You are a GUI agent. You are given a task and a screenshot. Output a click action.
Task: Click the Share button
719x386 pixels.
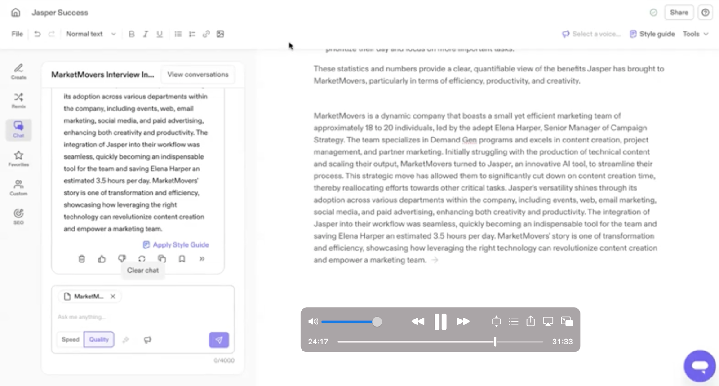(679, 13)
